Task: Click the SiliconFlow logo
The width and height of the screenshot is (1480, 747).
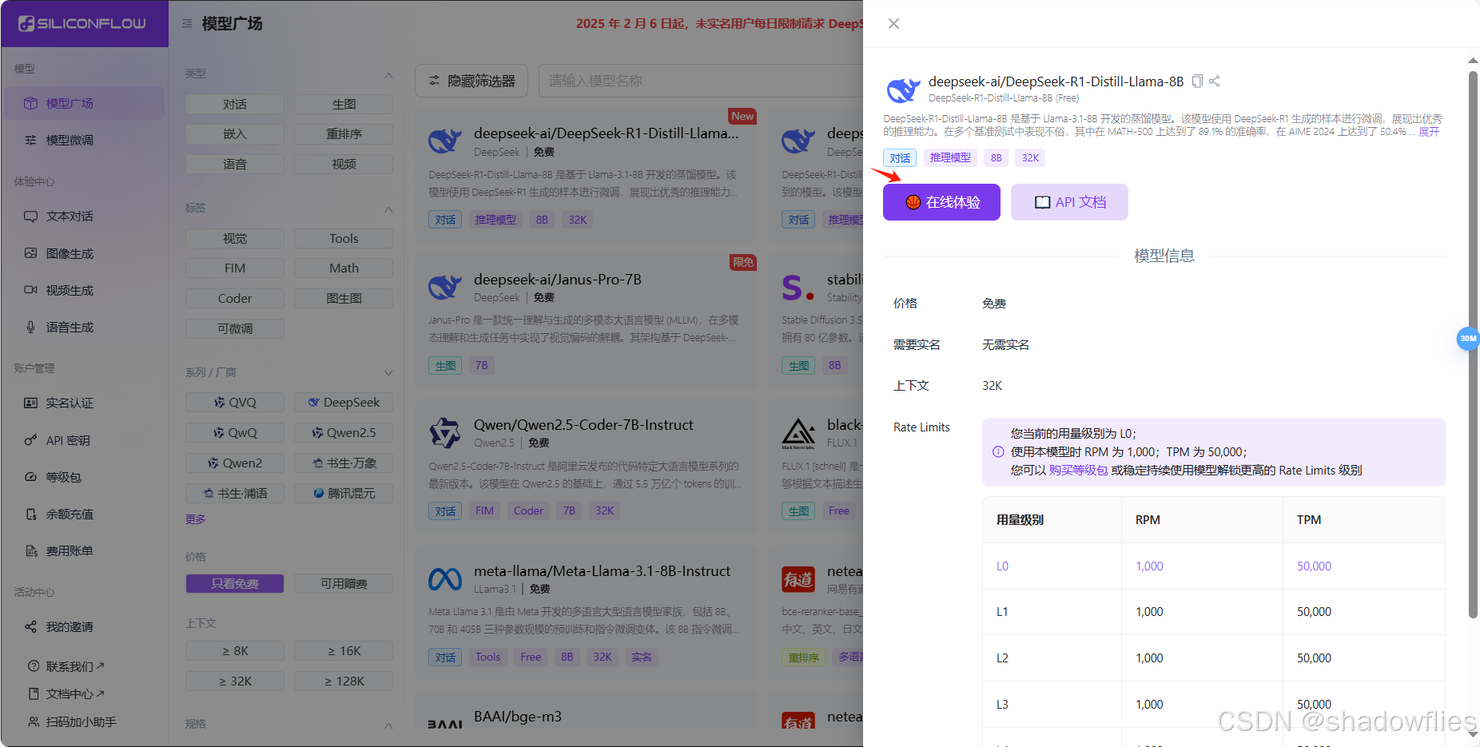Action: (82, 23)
